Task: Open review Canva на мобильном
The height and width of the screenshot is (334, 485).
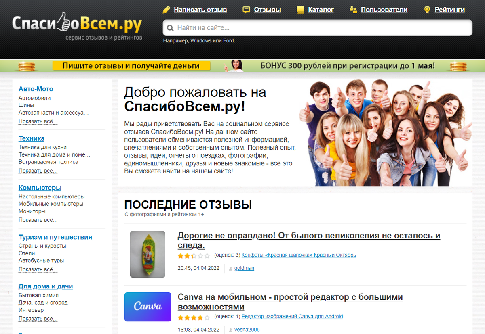Action: [x=290, y=302]
